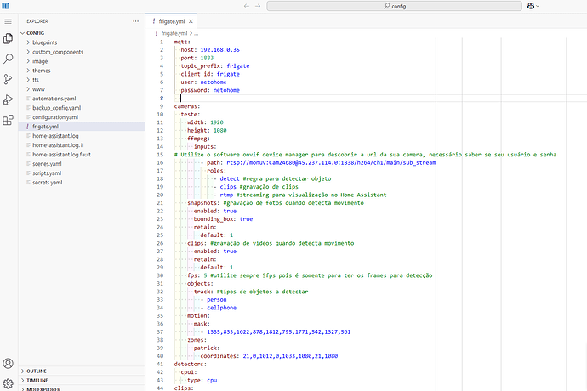Image resolution: width=587 pixels, height=391 pixels.
Task: Open the Search view icon
Action: coord(8,59)
